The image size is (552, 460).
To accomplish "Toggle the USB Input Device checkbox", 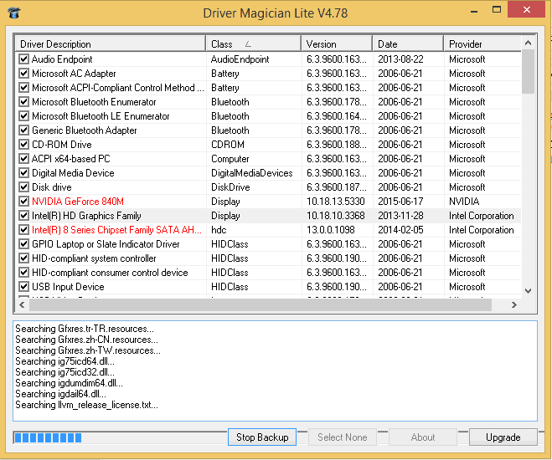I will click(23, 286).
